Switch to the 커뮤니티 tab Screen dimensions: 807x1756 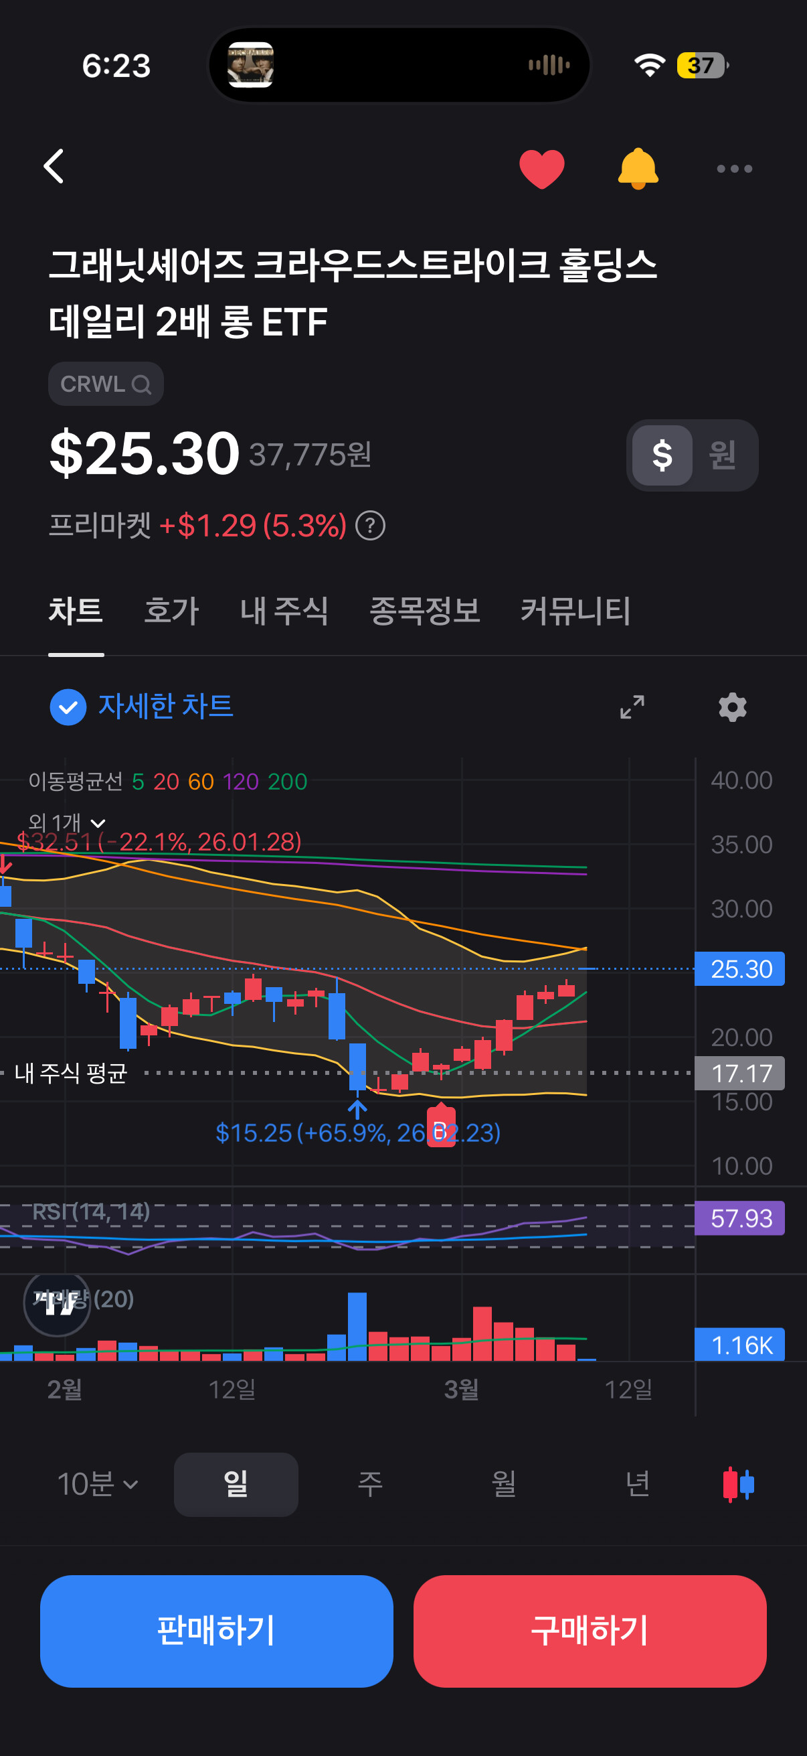575,610
